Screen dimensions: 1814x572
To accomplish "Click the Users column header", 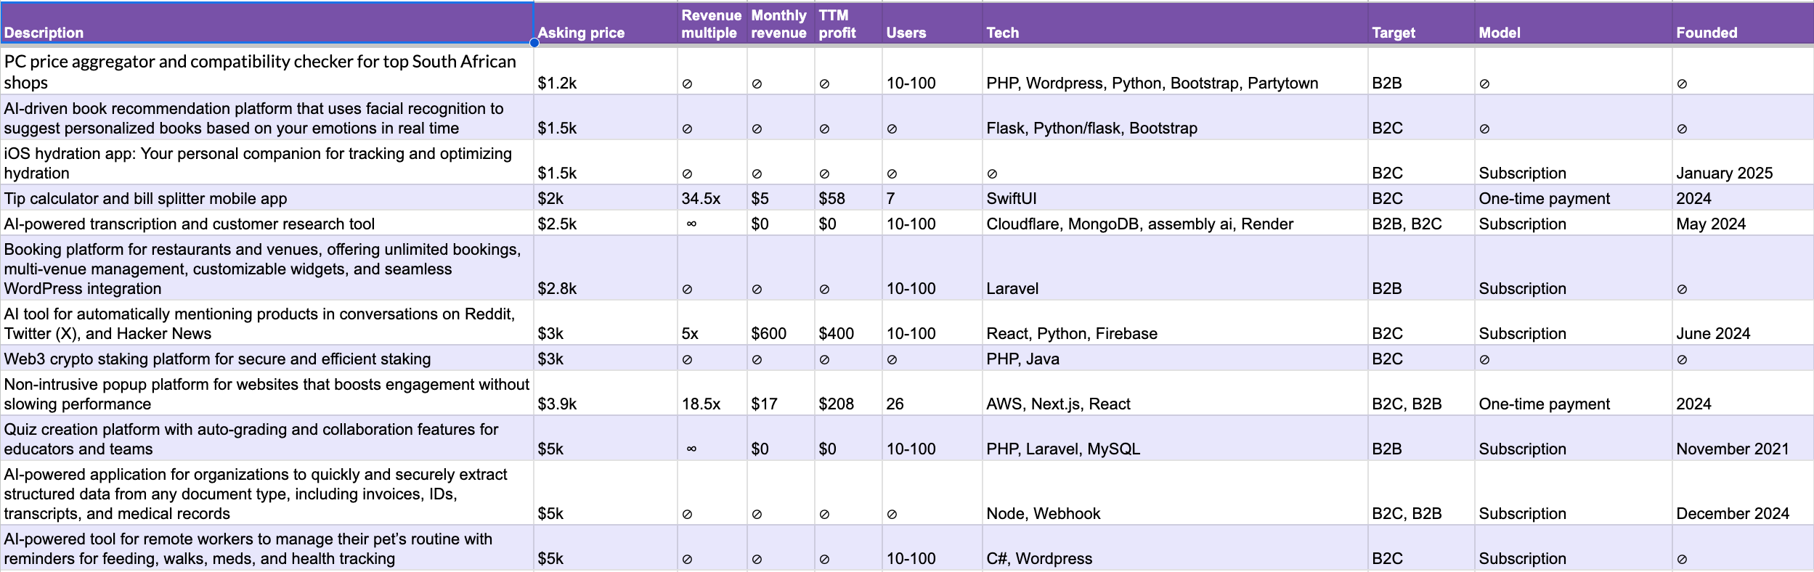I will 932,23.
